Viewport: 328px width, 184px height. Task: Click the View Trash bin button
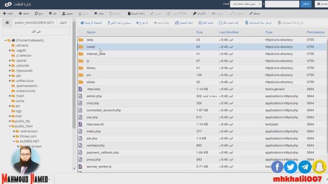258,22
